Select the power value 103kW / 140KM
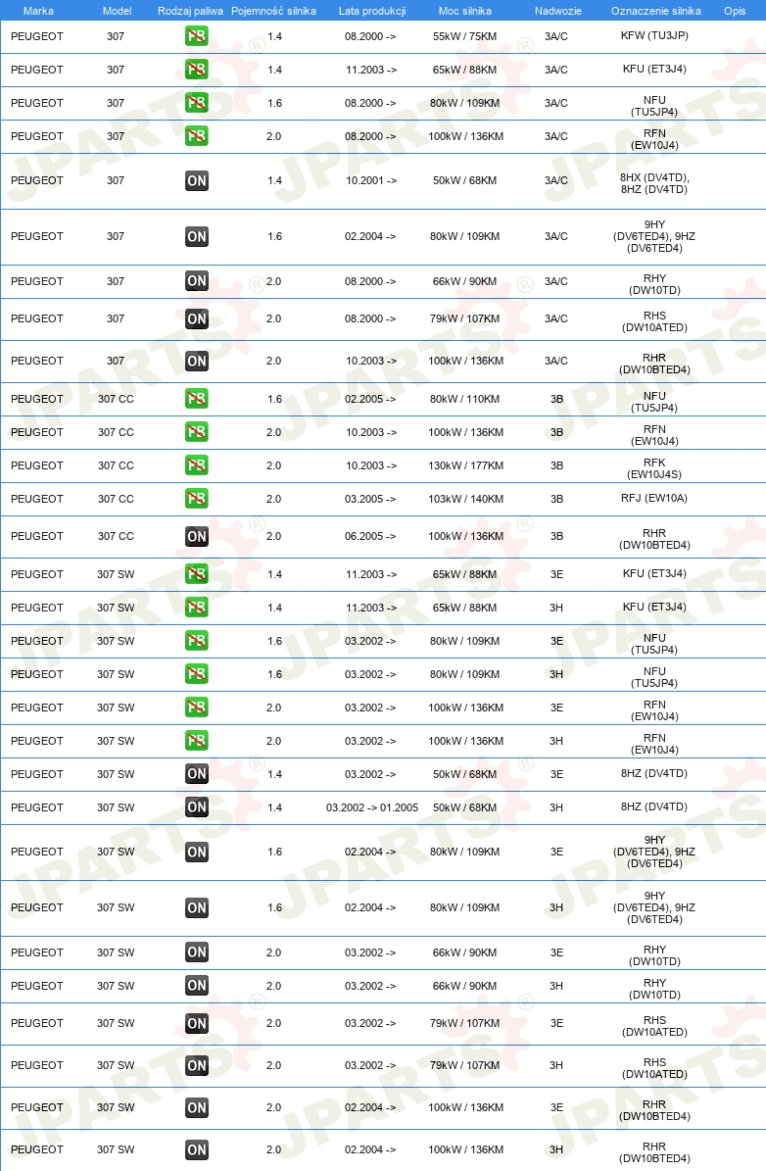 click(465, 499)
